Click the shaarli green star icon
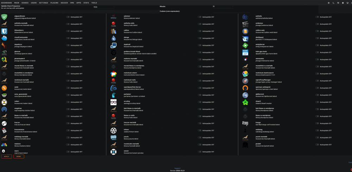 click(245, 102)
